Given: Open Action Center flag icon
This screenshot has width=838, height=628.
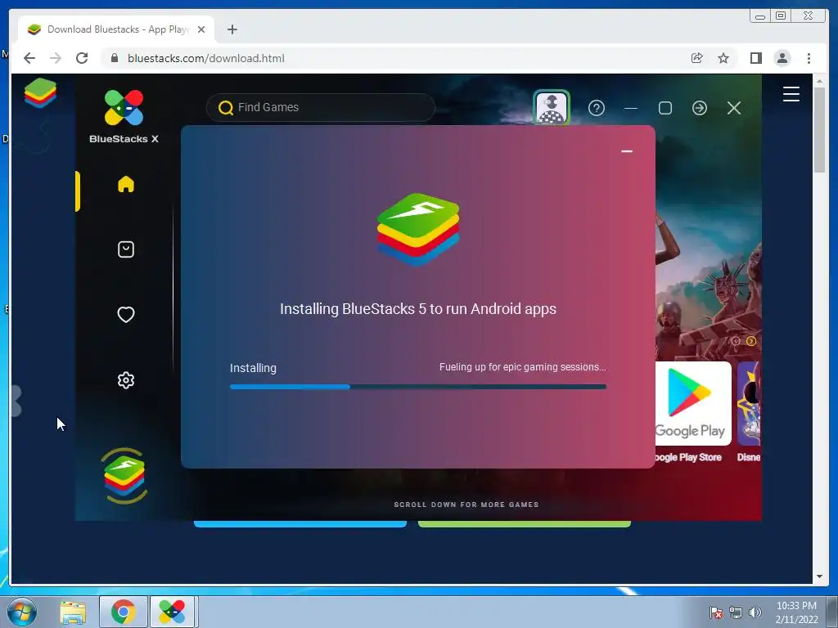Looking at the screenshot, I should [x=715, y=612].
